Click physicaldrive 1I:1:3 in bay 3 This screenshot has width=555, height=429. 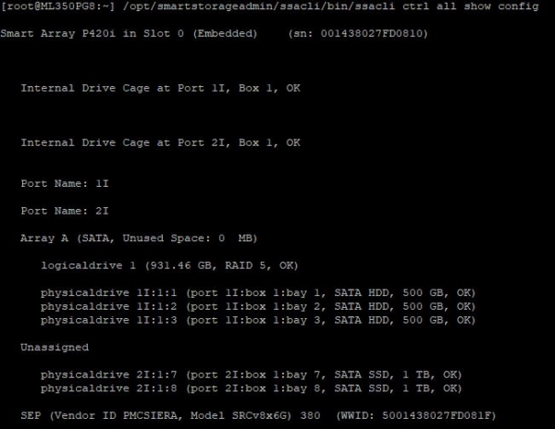pyautogui.click(x=258, y=320)
